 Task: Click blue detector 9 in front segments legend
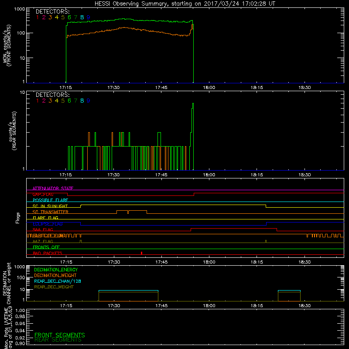click(89, 17)
